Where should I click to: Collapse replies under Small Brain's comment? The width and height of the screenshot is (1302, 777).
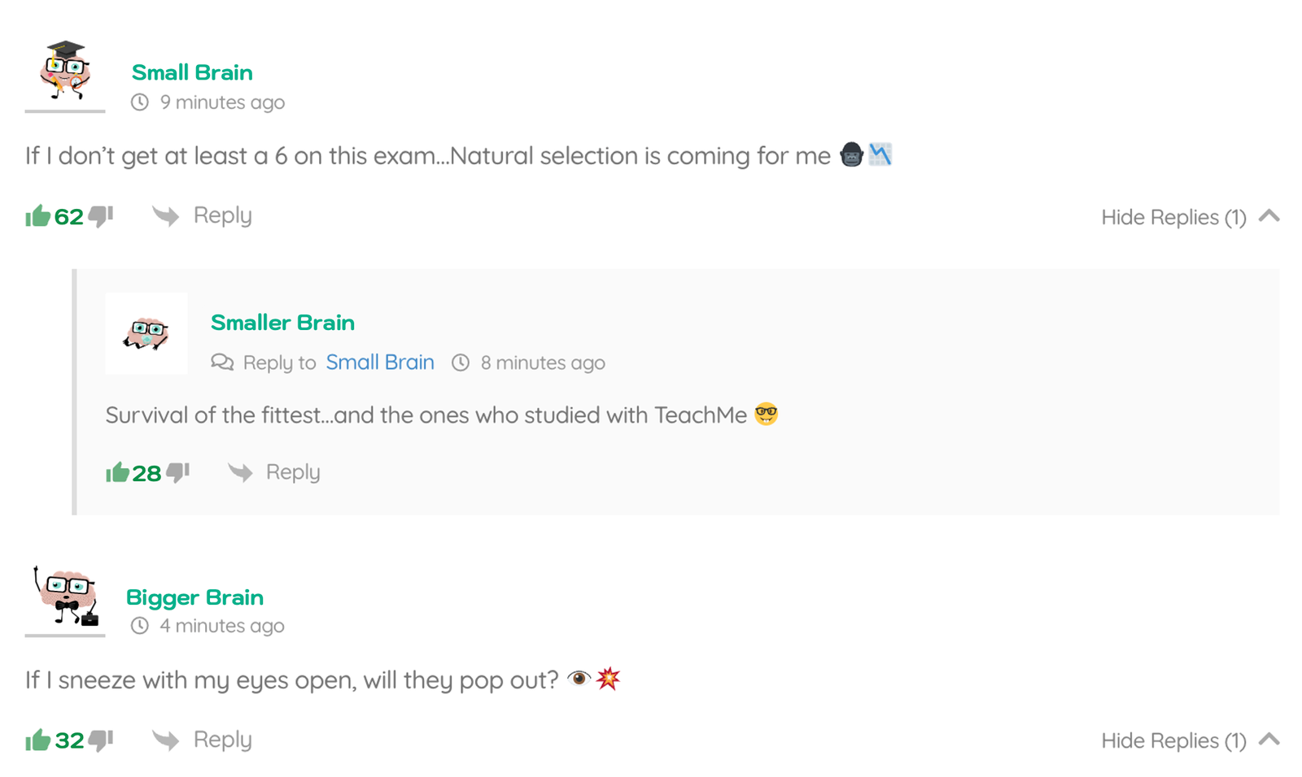click(1269, 216)
